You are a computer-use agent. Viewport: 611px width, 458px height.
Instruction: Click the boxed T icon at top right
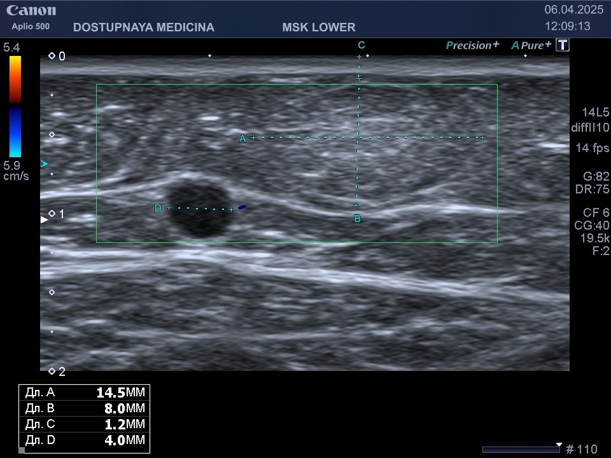point(562,45)
